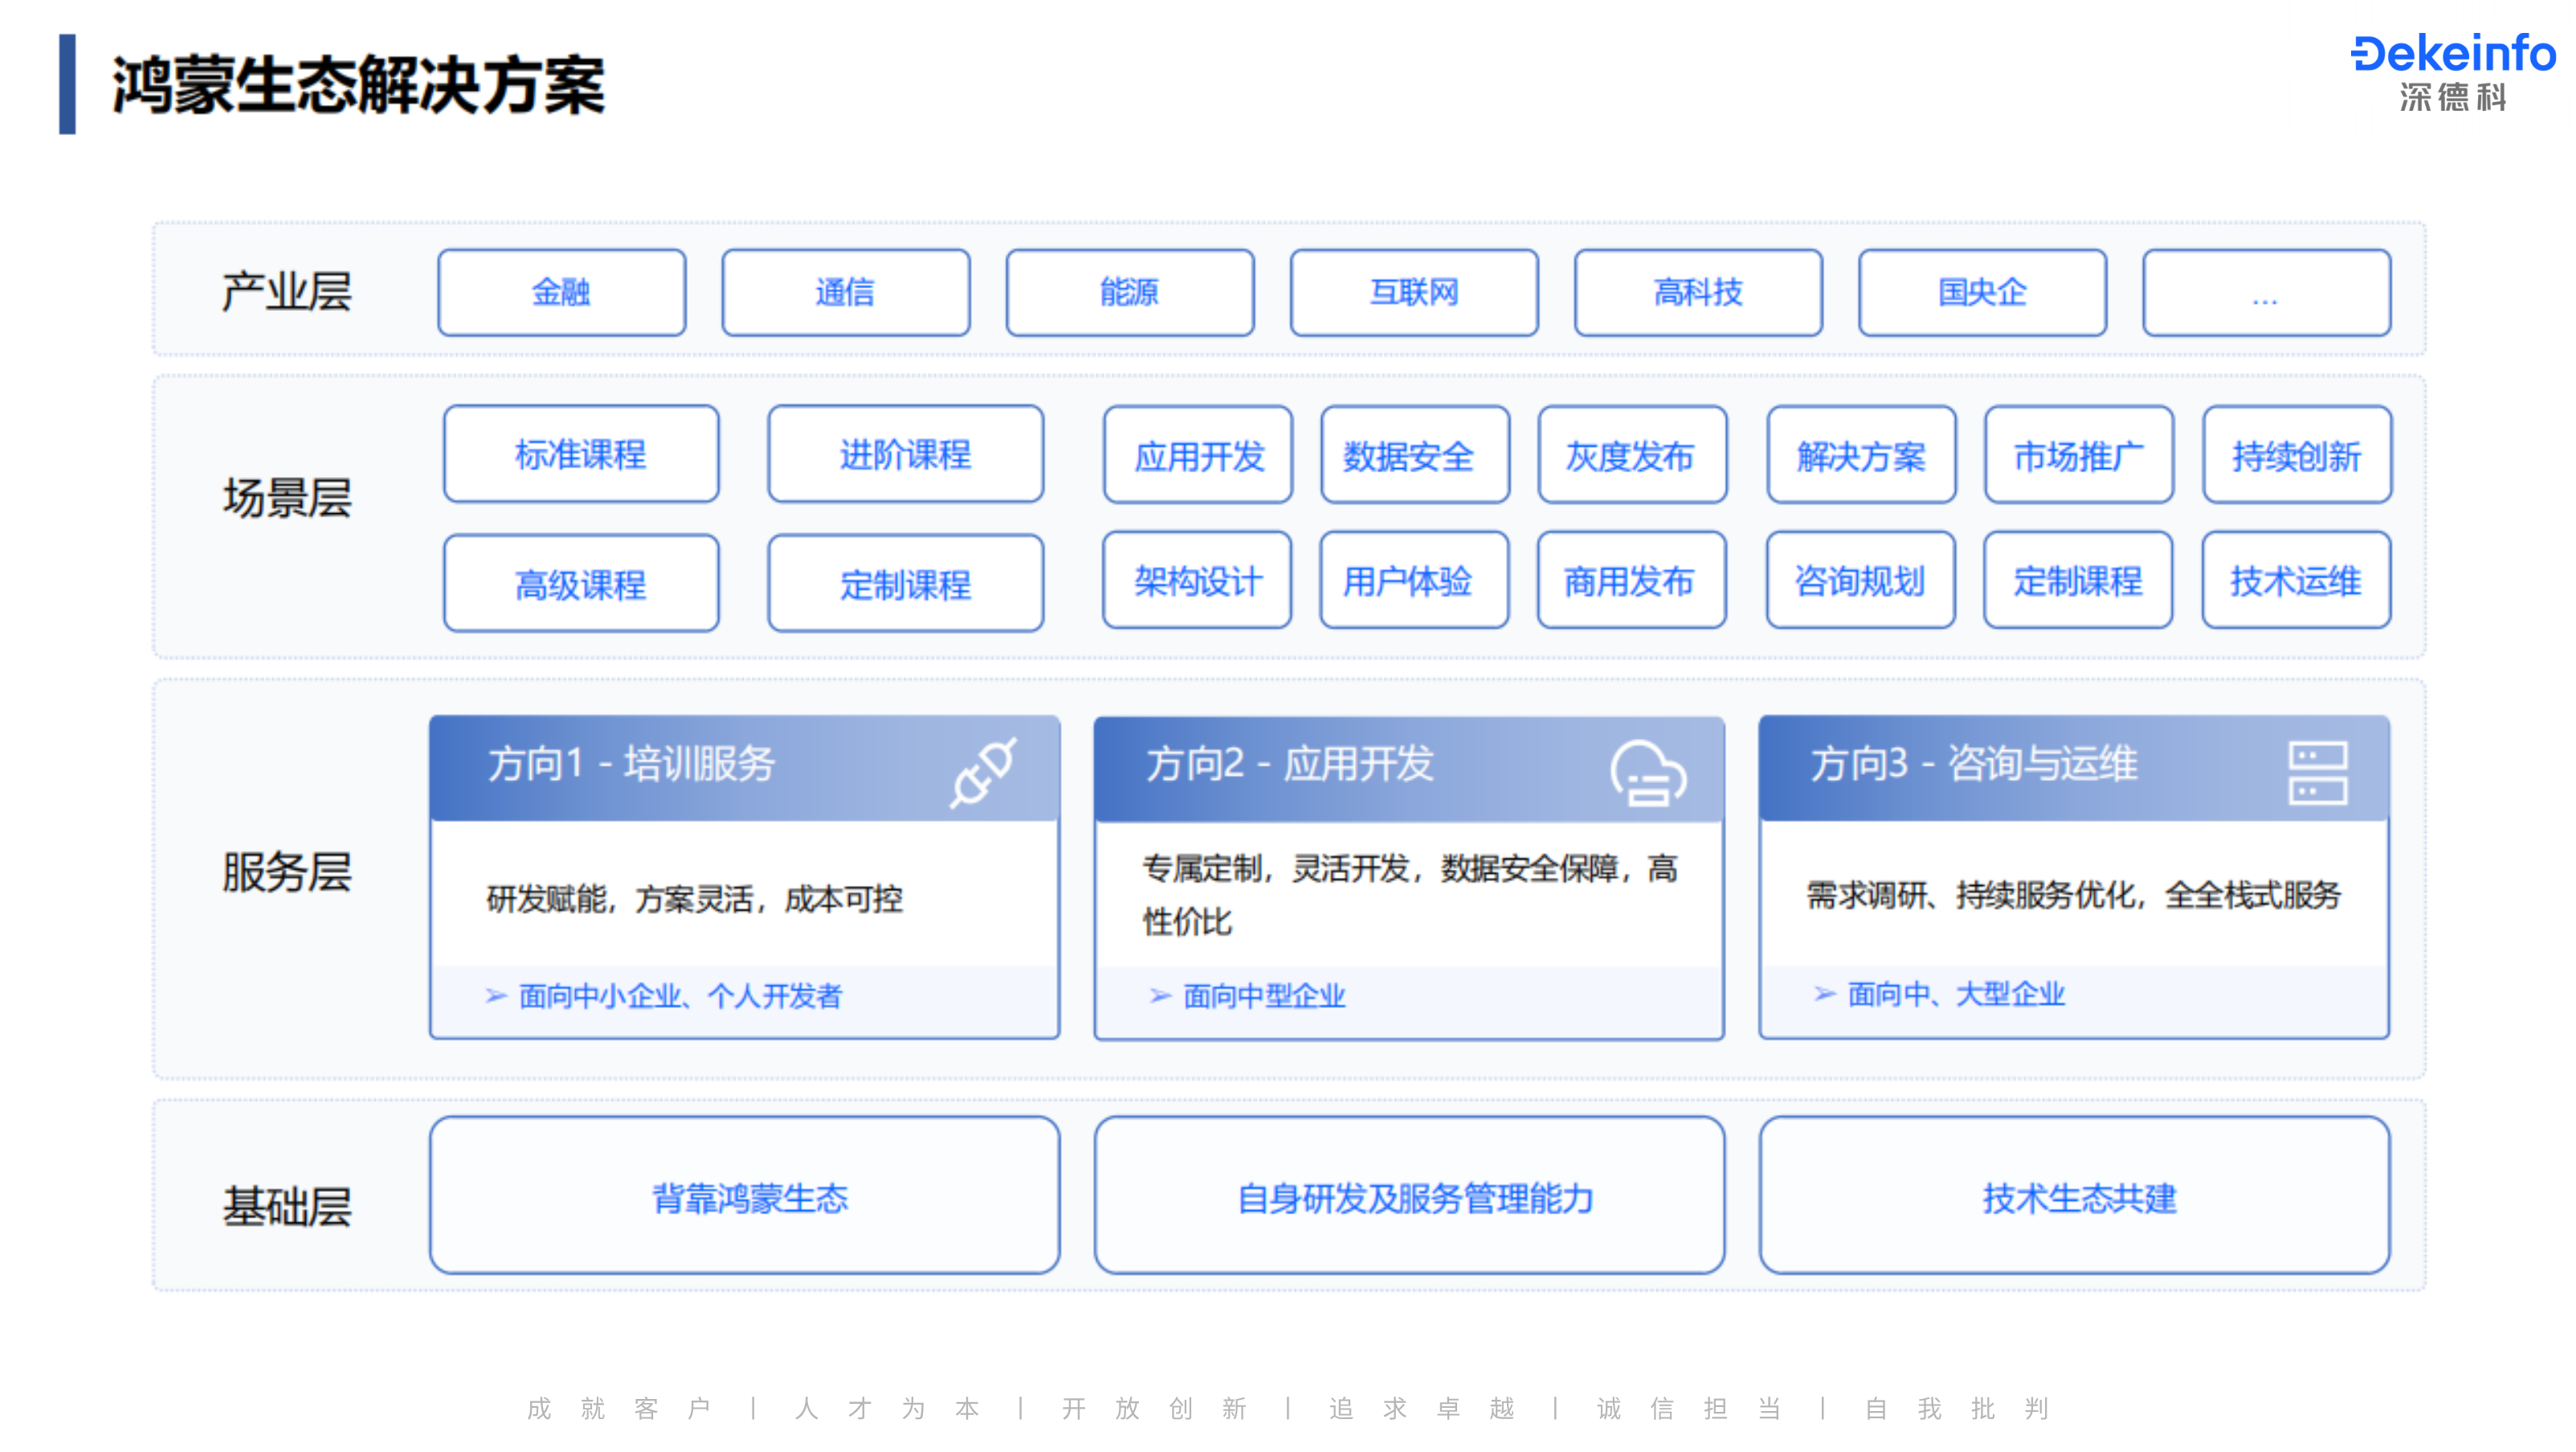Click the 应用开发 scenario box

pyautogui.click(x=1198, y=455)
